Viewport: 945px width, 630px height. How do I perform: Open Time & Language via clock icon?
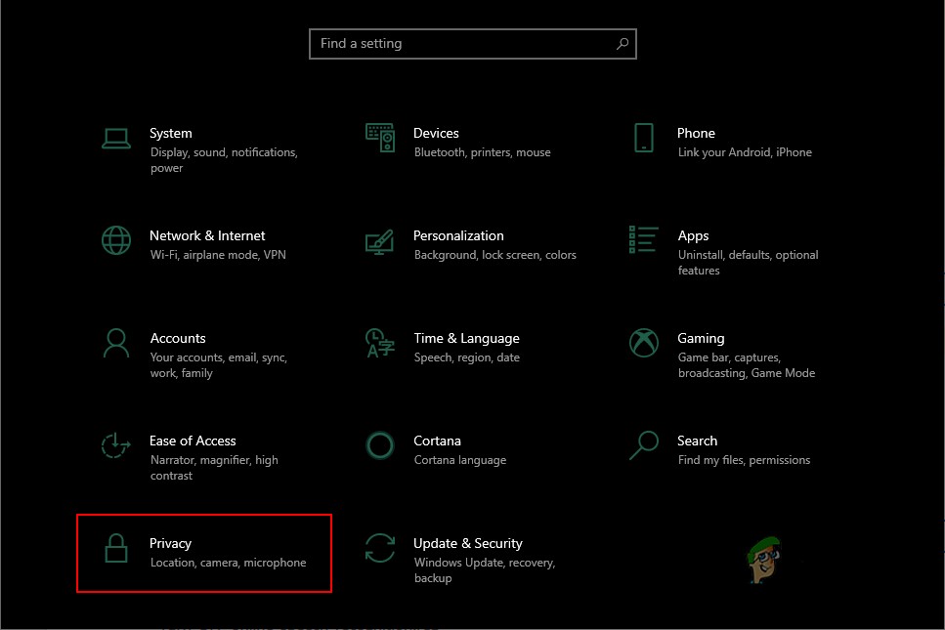coord(380,343)
